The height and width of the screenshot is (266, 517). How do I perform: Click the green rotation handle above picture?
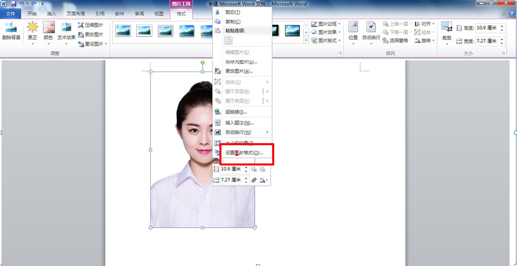point(203,62)
